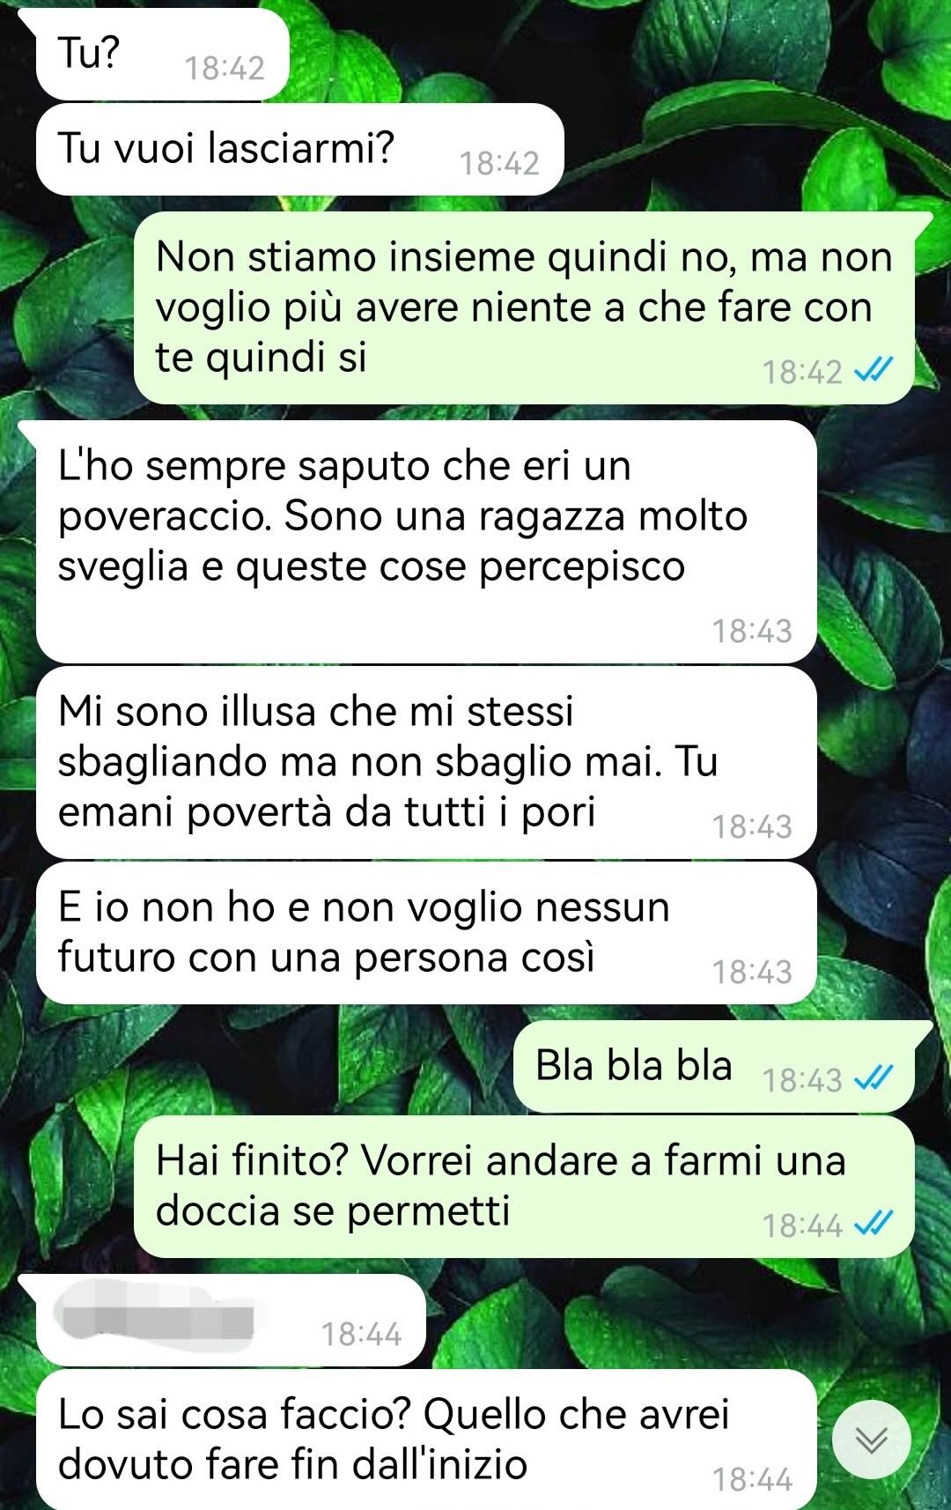Select message 'E io non ho e non voglio'
Screen dimensions: 951x1510
(x=426, y=933)
